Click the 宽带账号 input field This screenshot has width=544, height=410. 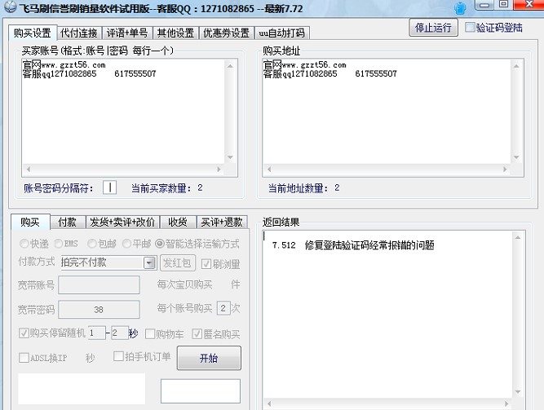point(99,285)
